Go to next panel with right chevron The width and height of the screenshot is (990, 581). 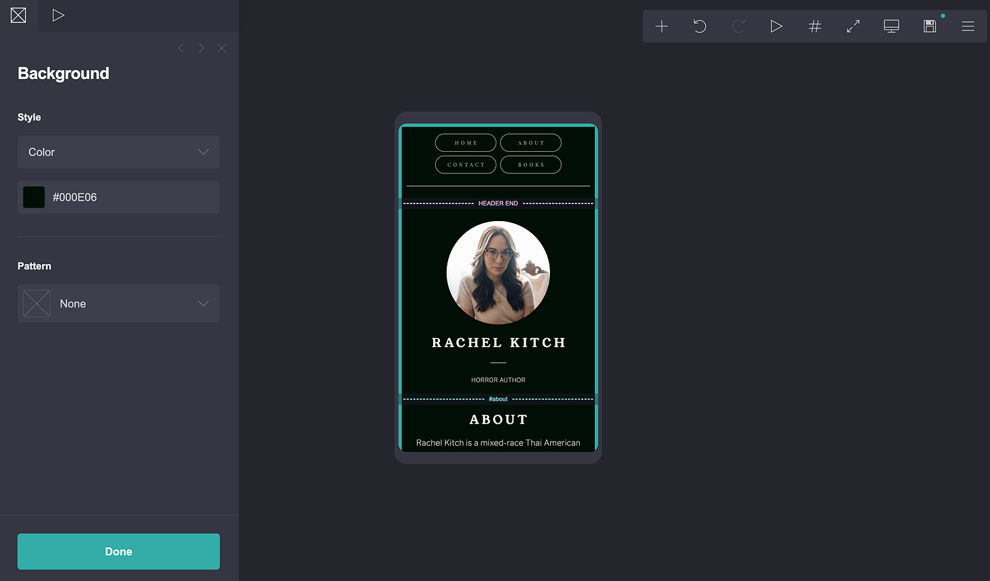coord(201,48)
